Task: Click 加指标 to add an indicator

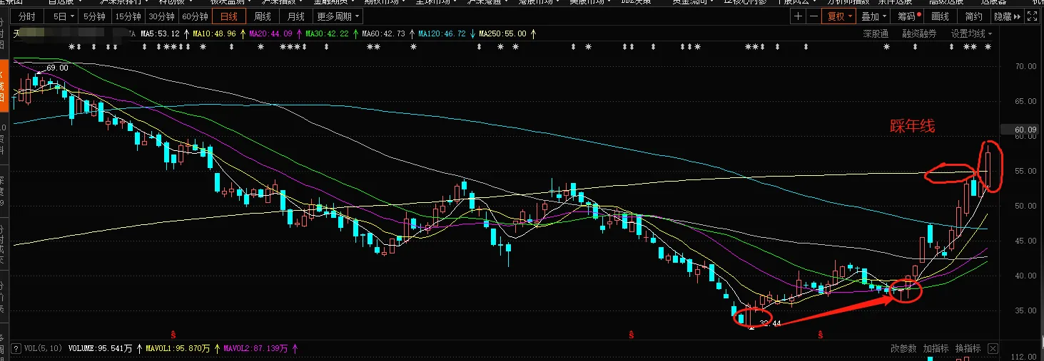Action: [936, 348]
